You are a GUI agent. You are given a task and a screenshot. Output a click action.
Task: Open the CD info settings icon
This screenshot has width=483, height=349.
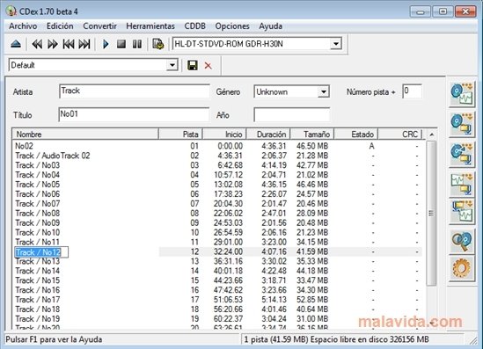click(x=158, y=44)
